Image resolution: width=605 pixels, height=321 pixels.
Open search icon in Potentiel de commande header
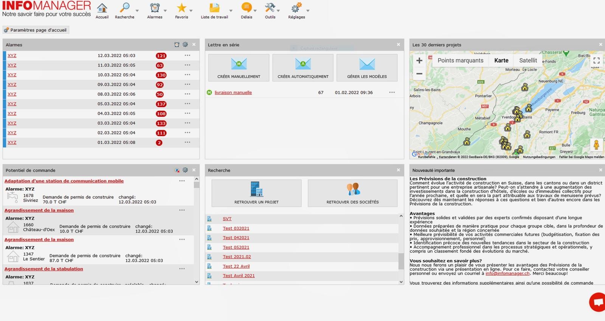click(177, 170)
